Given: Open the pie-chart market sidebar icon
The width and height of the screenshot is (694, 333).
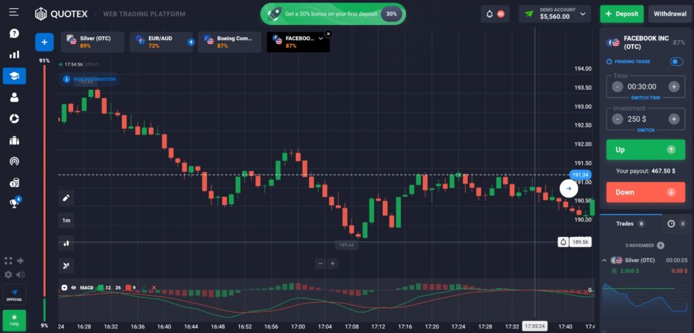Looking at the screenshot, I should point(14,118).
